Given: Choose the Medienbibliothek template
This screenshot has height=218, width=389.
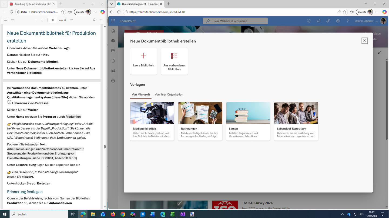Looking at the screenshot, I should point(152,121).
